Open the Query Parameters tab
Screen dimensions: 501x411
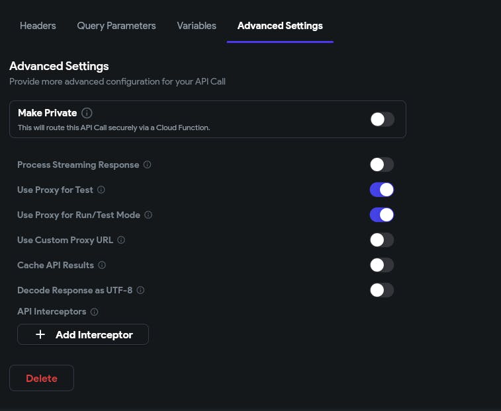[116, 26]
